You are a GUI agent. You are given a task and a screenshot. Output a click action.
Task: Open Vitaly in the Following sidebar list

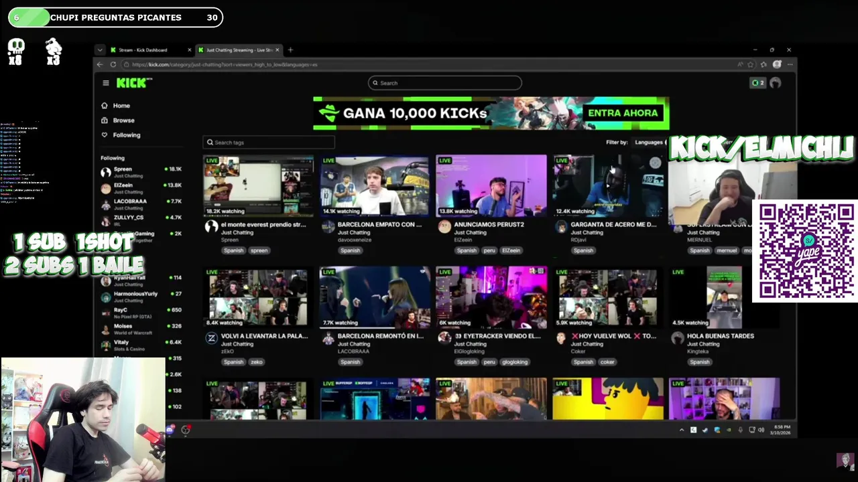tap(141, 345)
